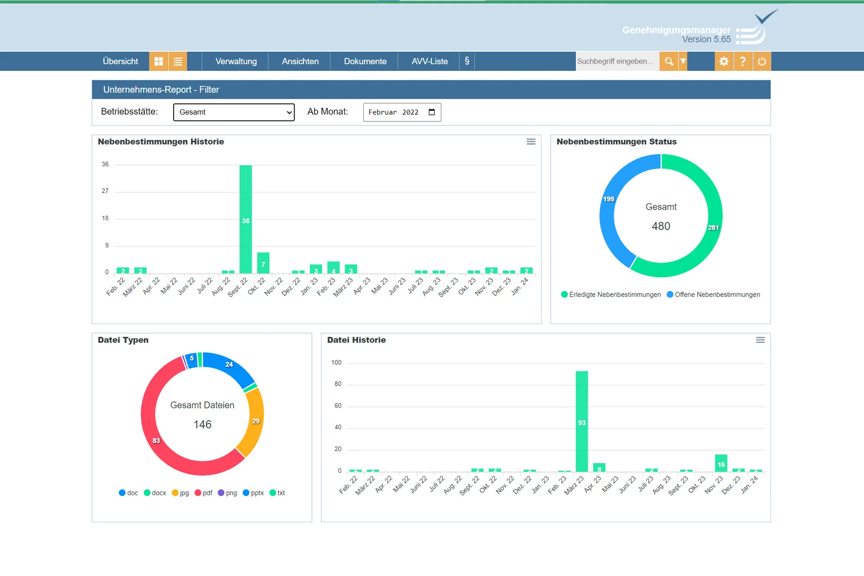Open Datei Historie chart hamburger menu
Image resolution: width=864 pixels, height=576 pixels.
point(760,340)
